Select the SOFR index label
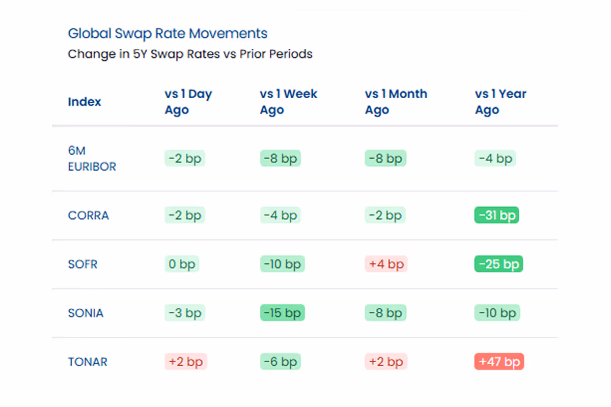The height and width of the screenshot is (407, 611). coord(82,265)
